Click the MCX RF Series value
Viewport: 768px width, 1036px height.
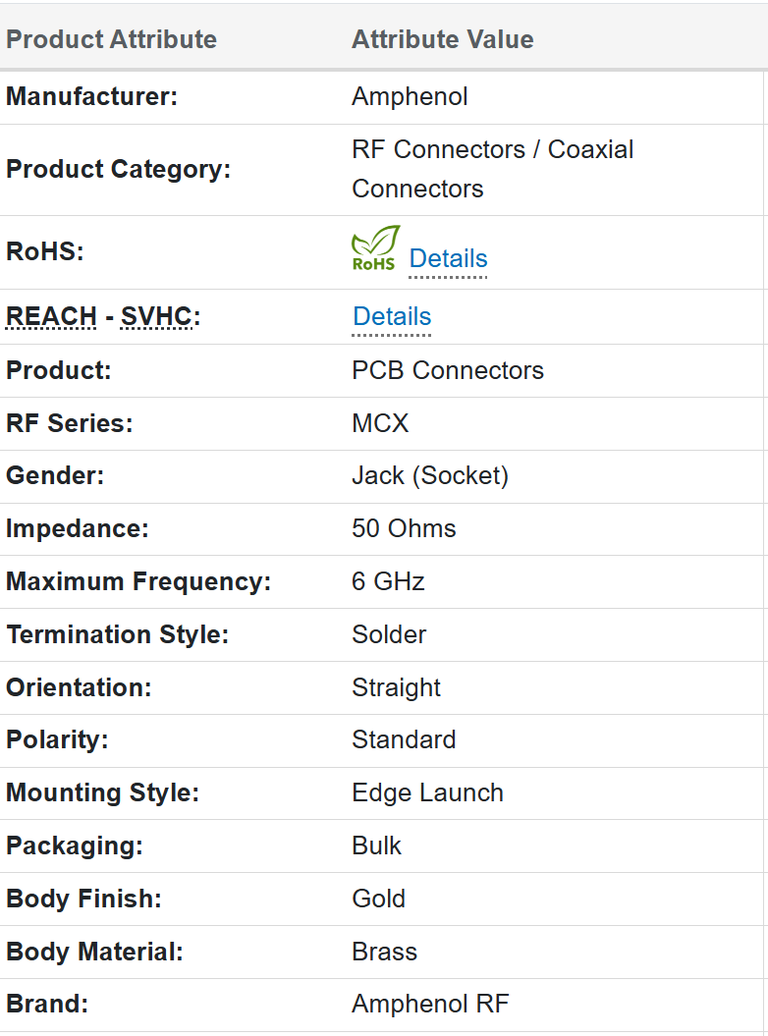click(380, 423)
